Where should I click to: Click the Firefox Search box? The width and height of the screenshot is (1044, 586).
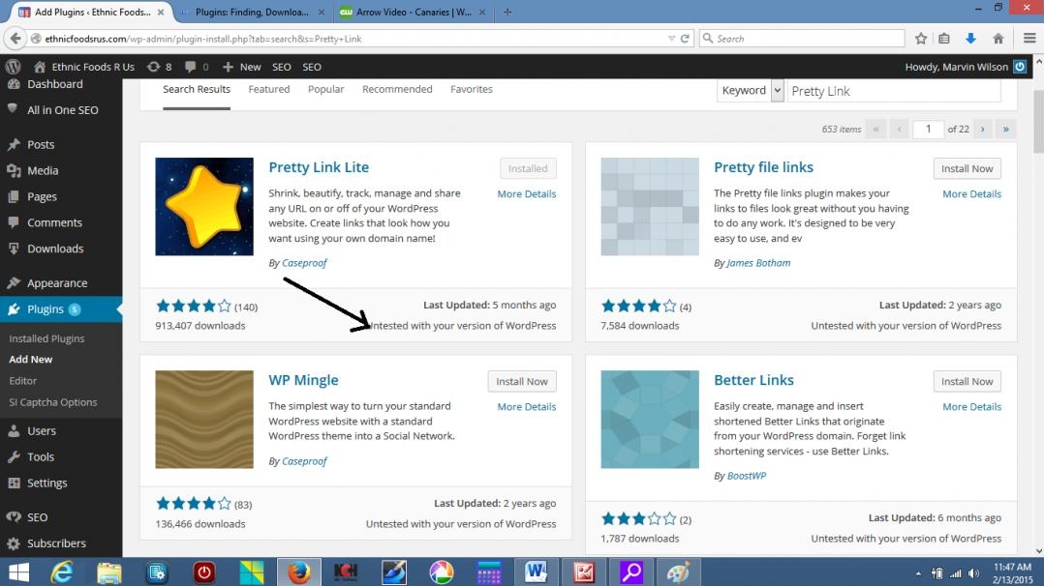point(802,39)
